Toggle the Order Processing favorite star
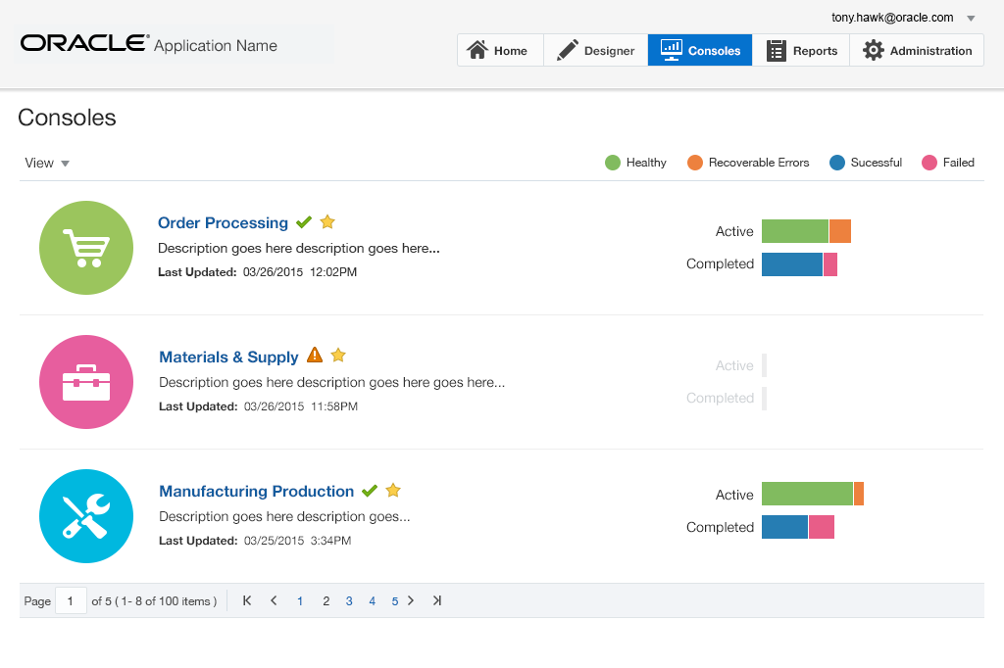Screen dimensions: 1004x668 coord(327,221)
